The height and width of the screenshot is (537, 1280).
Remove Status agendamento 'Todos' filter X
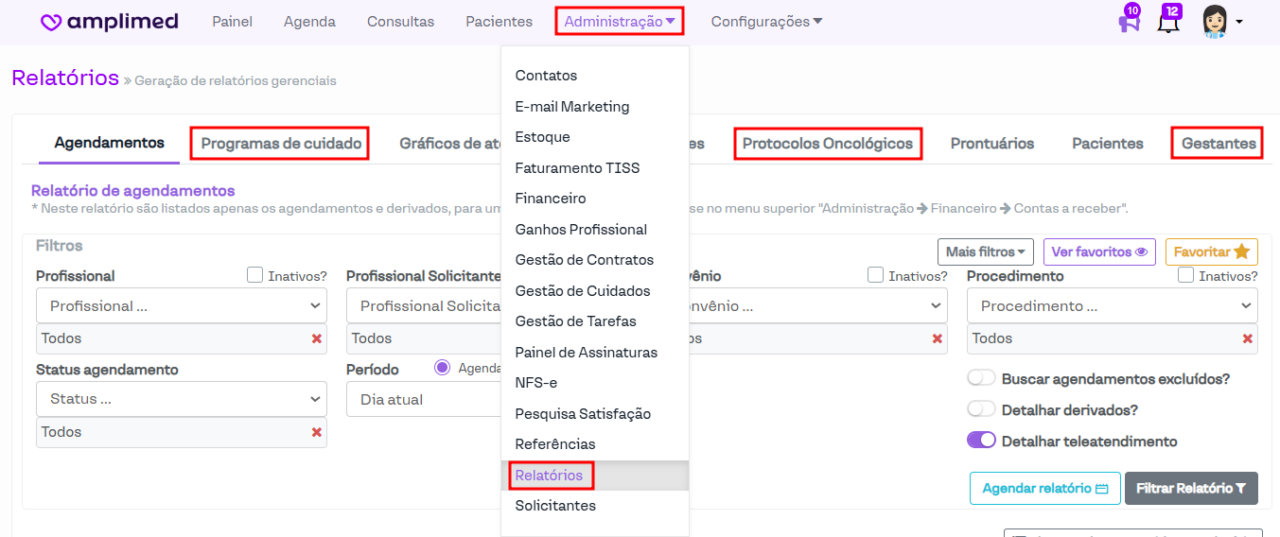click(x=317, y=432)
